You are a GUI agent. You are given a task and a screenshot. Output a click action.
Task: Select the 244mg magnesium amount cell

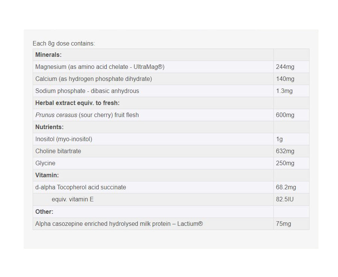coord(285,67)
